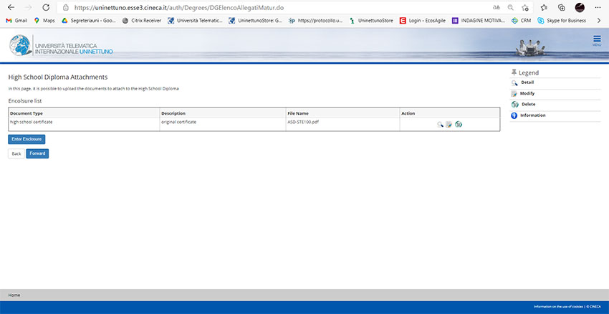609x314 pixels.
Task: Click the address bar URL field
Action: point(215,7)
